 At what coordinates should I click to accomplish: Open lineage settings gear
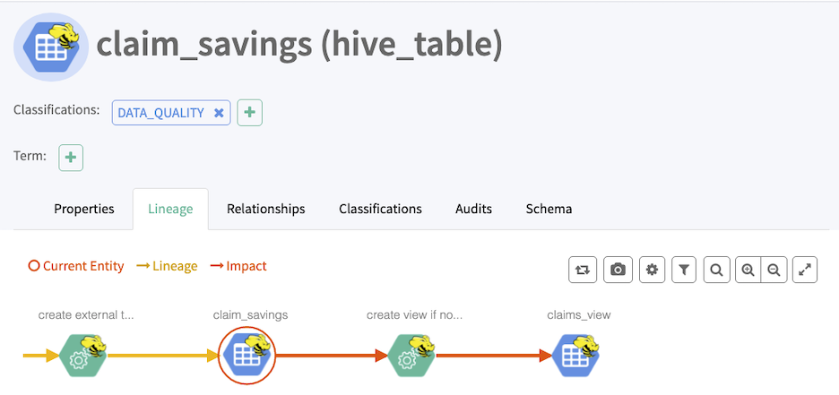(x=652, y=270)
